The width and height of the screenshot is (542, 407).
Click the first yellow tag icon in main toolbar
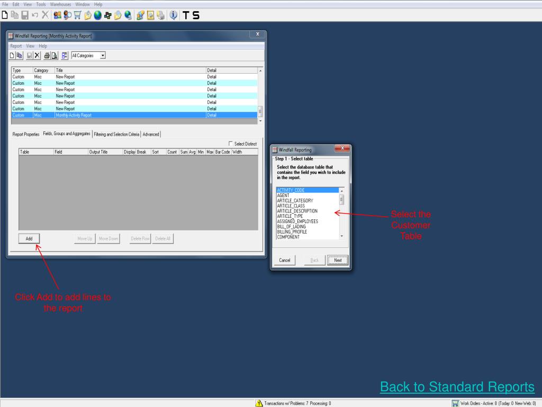88,15
